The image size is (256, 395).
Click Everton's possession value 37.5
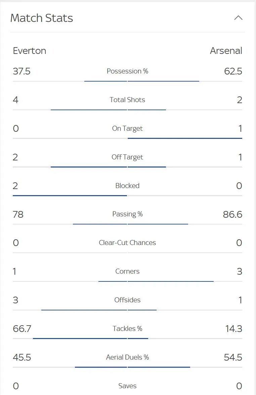pos(22,71)
